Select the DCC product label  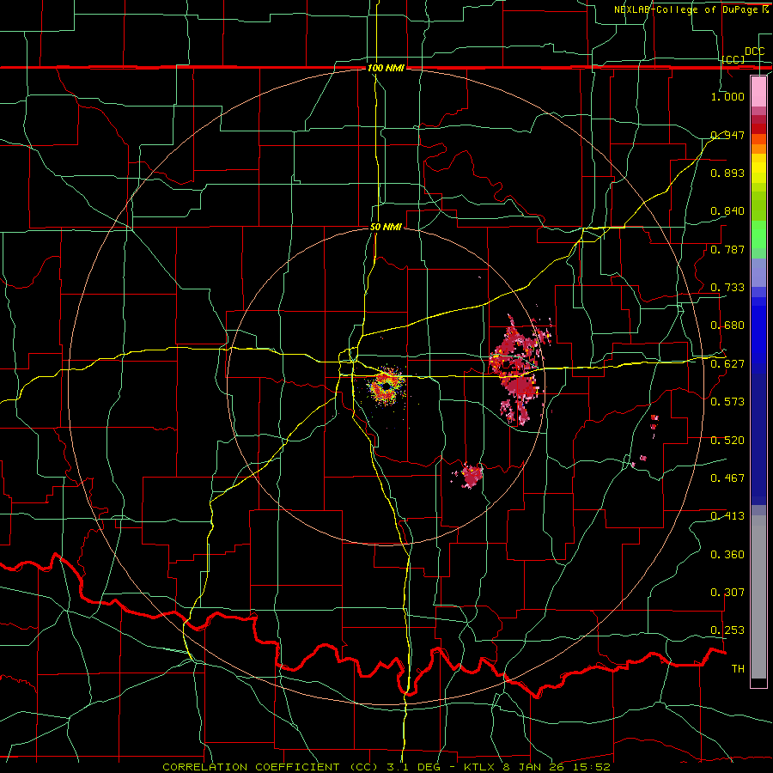pos(754,52)
